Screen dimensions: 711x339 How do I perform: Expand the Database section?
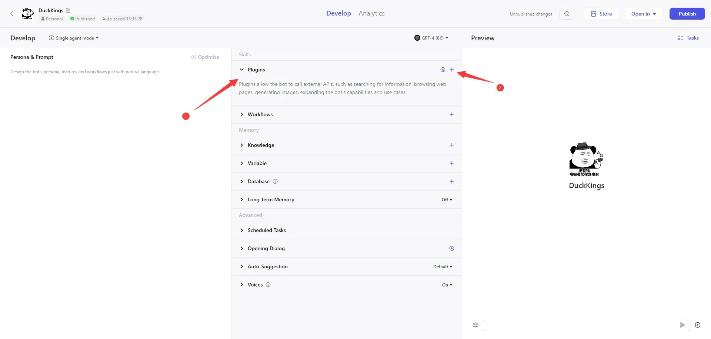pos(242,181)
